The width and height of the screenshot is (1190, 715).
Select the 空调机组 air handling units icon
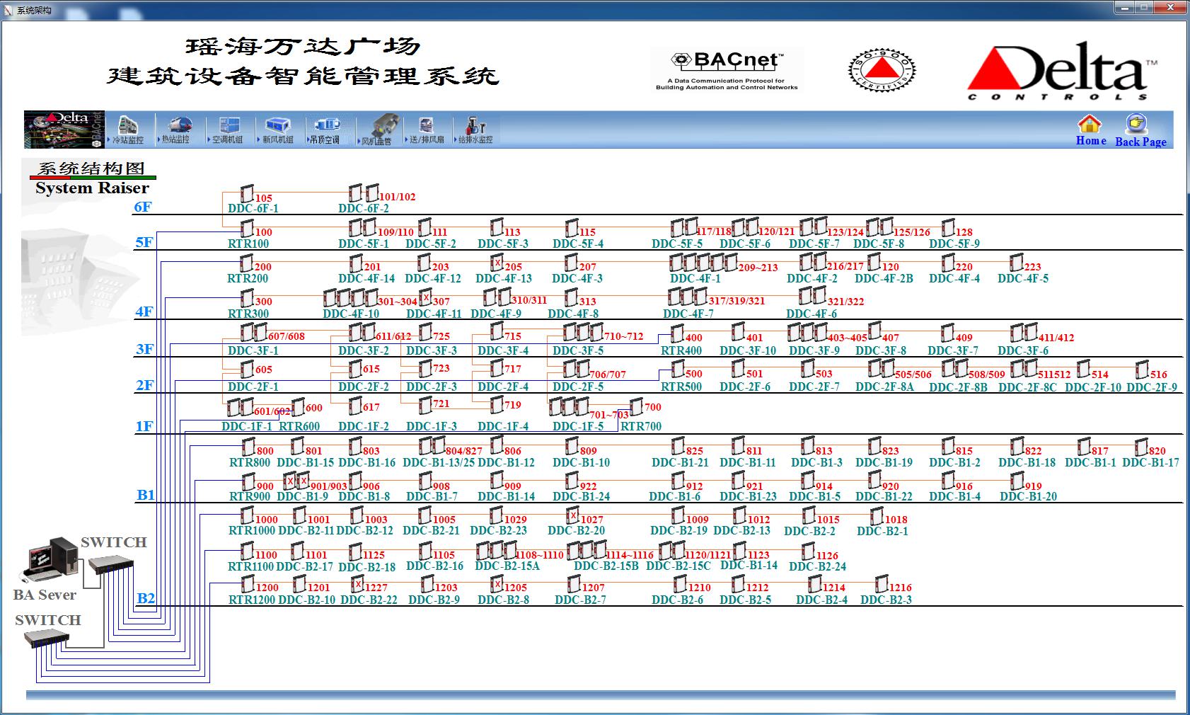(228, 129)
